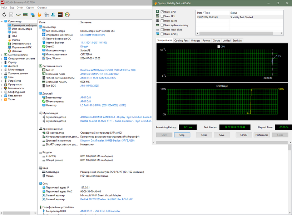The width and height of the screenshot is (292, 215).
Task: Expand the Системная плата tree node
Action: 2,55
